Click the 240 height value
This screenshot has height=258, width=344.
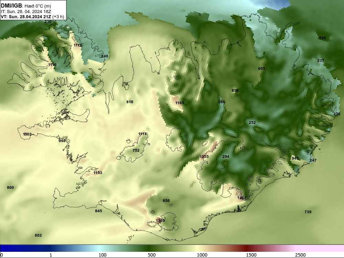(105, 56)
